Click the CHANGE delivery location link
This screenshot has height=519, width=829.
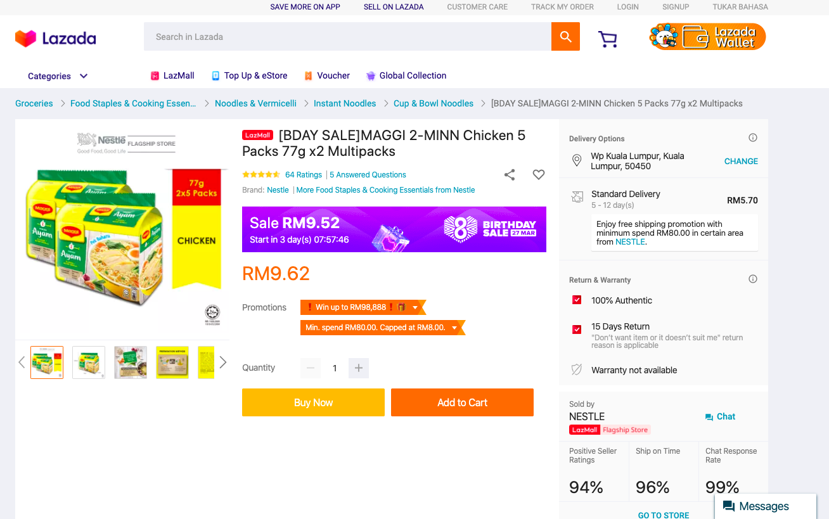point(741,161)
